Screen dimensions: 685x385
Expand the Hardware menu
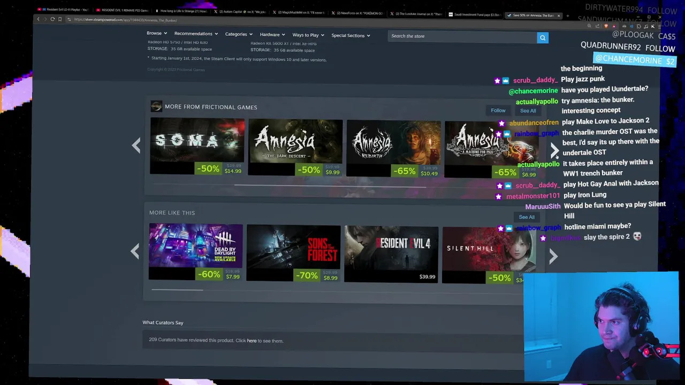272,35
